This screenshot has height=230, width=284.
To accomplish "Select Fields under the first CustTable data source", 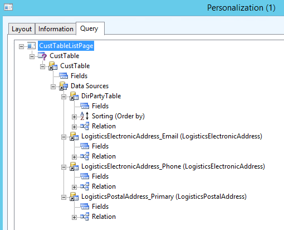I will pyautogui.click(x=79, y=76).
